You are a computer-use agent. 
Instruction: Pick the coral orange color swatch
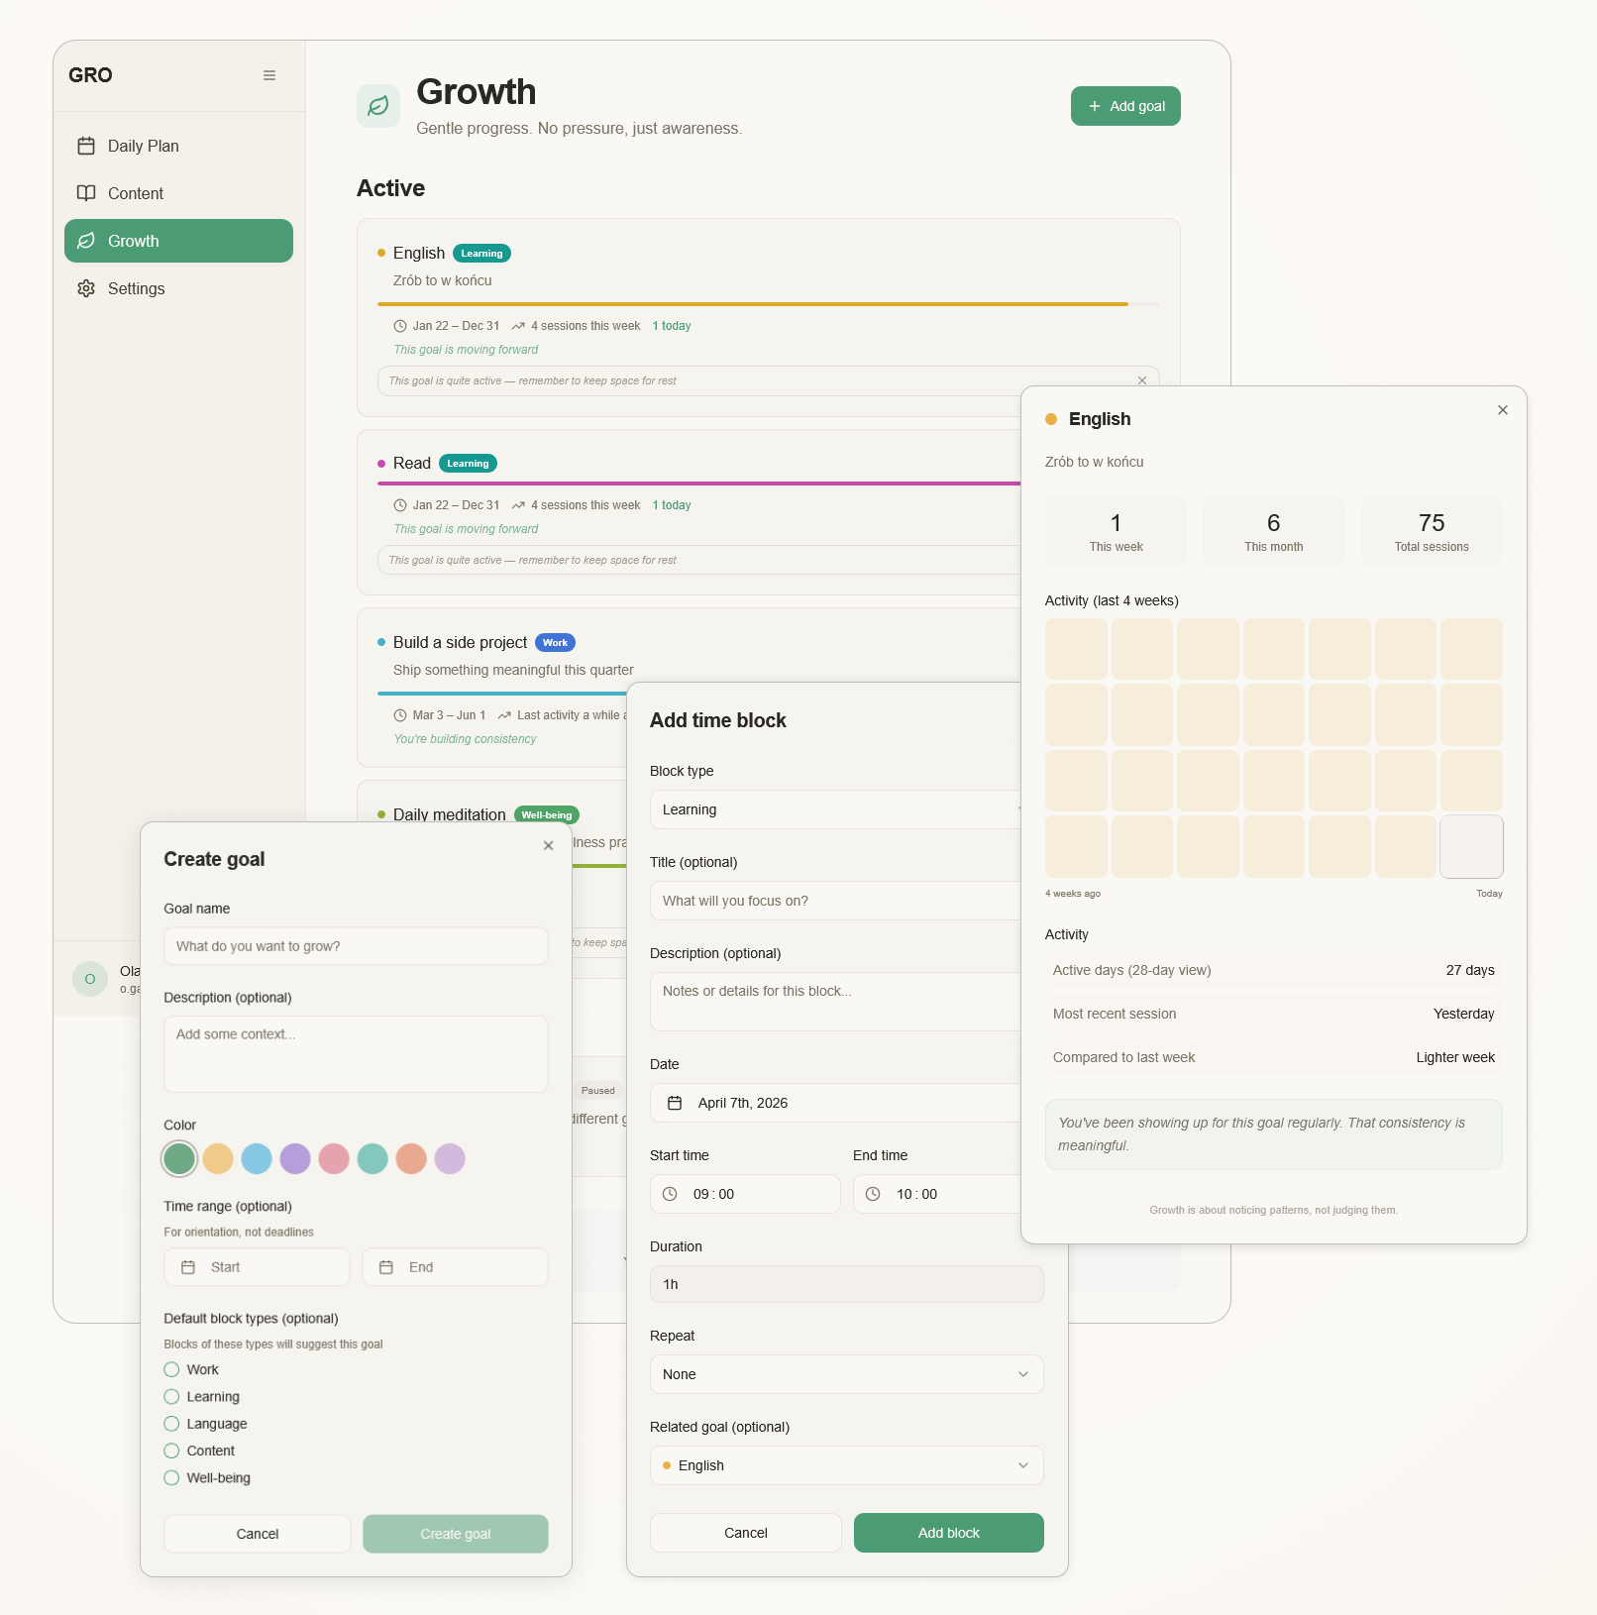[411, 1158]
